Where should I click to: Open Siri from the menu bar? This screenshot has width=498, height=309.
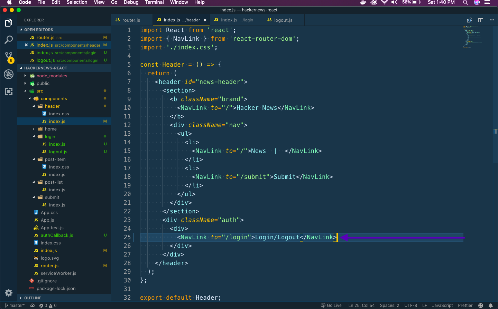(x=477, y=2)
